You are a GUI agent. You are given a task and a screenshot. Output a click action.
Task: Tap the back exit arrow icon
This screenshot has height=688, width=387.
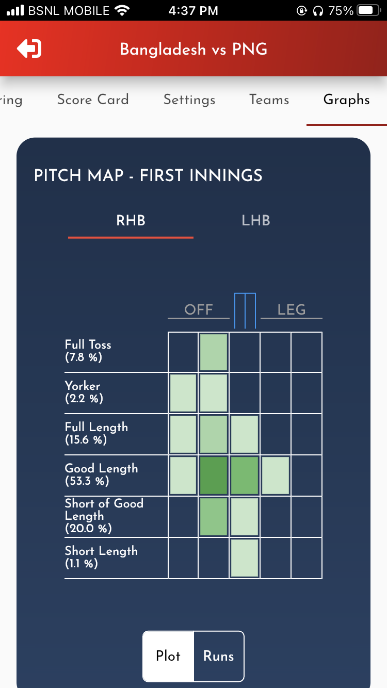pyautogui.click(x=29, y=49)
